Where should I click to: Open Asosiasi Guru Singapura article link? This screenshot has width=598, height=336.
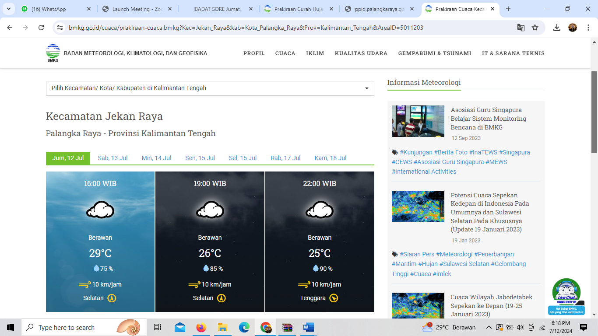point(489,119)
